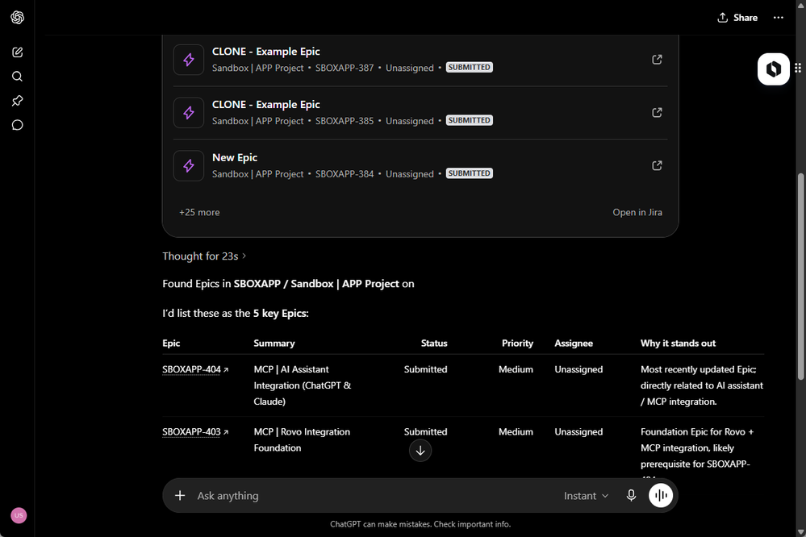Start voice mode with the waveform button

[x=661, y=495]
